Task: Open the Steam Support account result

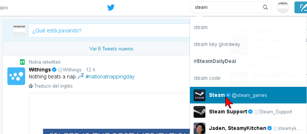Action: 248,112
